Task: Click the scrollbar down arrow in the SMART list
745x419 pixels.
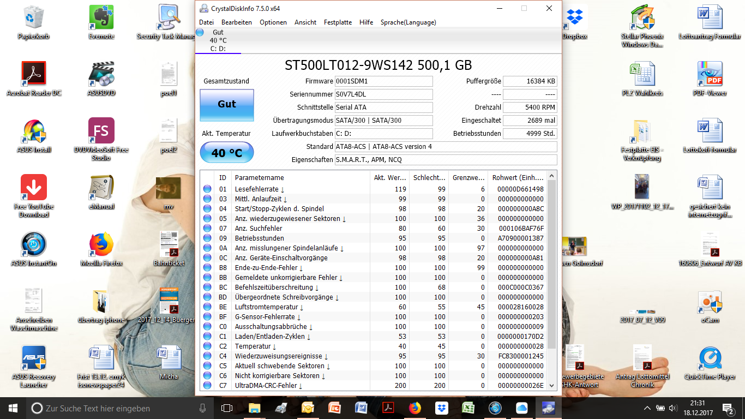Action: pyautogui.click(x=551, y=385)
